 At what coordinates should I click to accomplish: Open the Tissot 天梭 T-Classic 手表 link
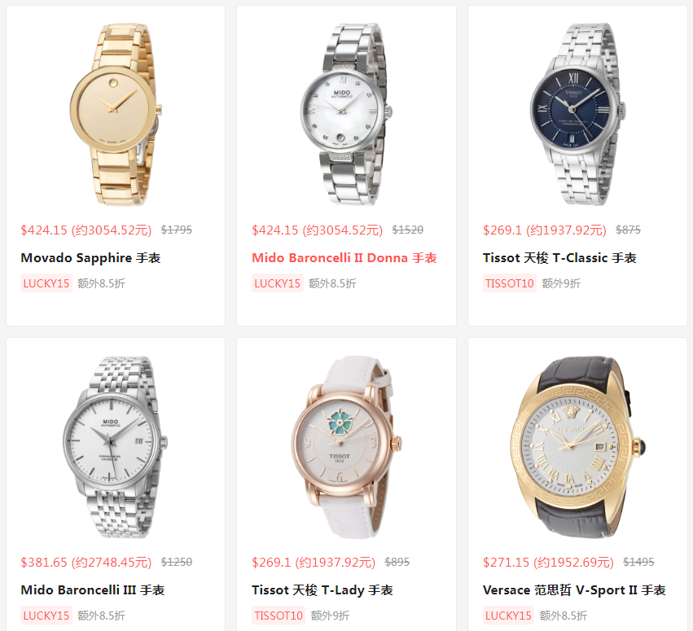[x=559, y=257]
